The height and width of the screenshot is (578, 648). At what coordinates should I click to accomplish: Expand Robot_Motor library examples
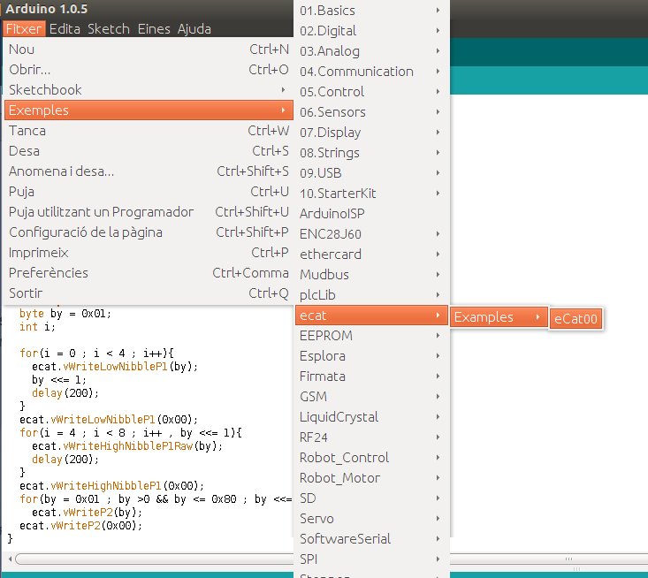[371, 477]
